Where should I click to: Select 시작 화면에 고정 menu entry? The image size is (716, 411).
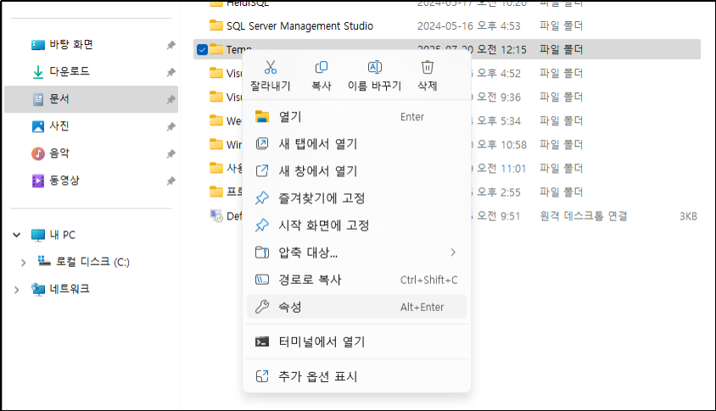(356, 225)
